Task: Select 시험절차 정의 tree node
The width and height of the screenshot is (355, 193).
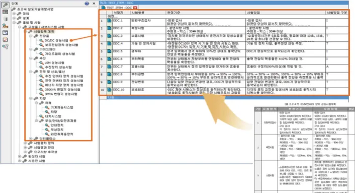Action: click(x=44, y=143)
